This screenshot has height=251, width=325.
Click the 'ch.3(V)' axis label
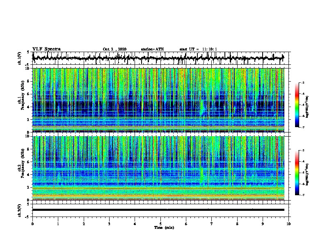click(x=20, y=210)
